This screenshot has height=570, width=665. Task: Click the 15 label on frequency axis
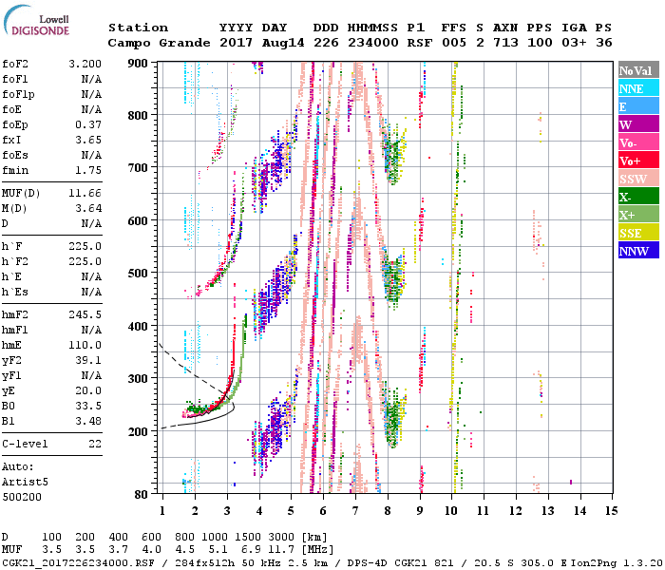tap(610, 511)
